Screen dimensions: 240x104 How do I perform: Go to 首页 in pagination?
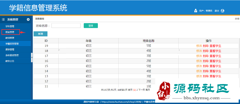[130, 90]
